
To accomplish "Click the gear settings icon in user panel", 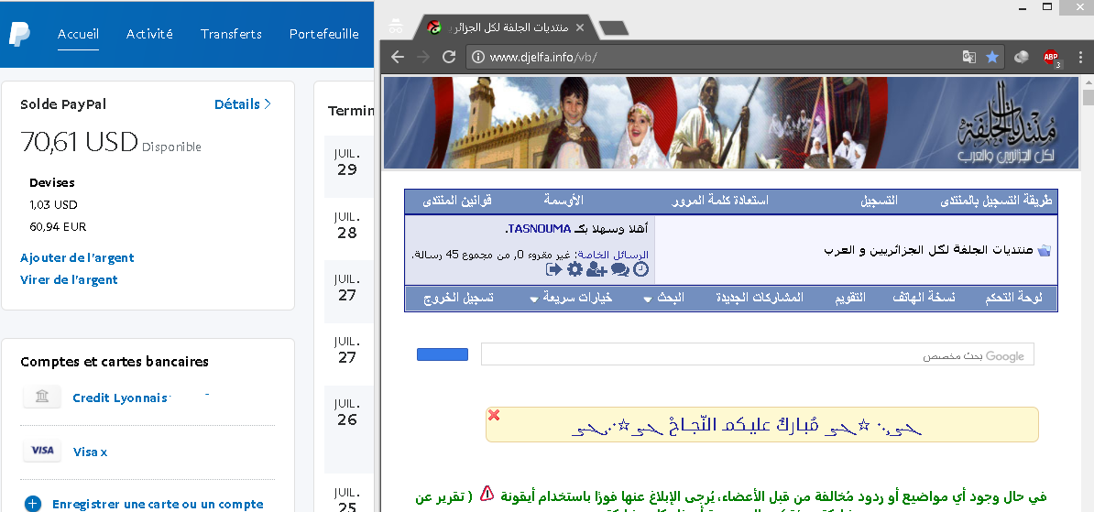I will (574, 269).
